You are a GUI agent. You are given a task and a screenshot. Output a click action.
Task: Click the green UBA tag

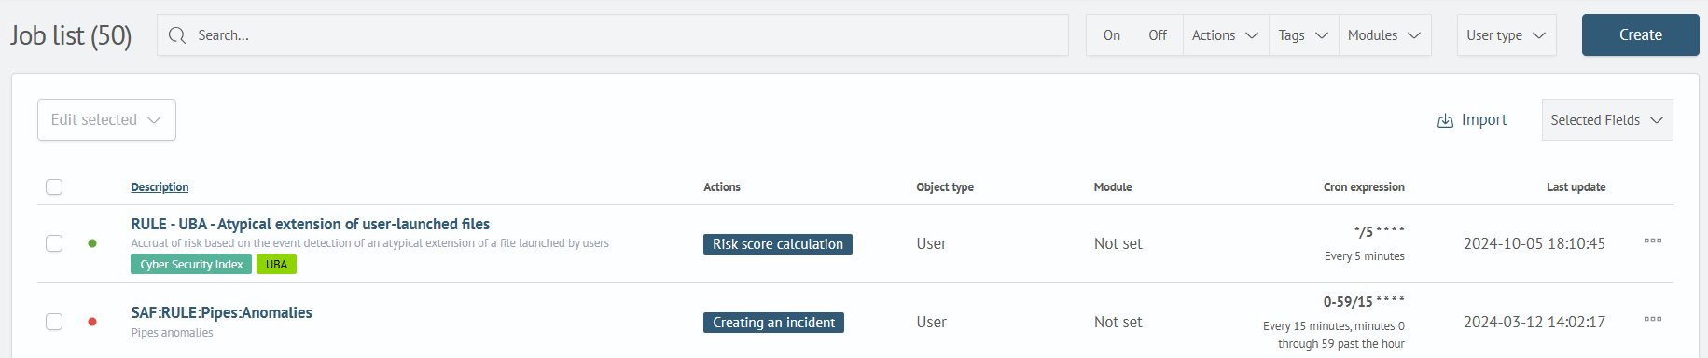[276, 265]
